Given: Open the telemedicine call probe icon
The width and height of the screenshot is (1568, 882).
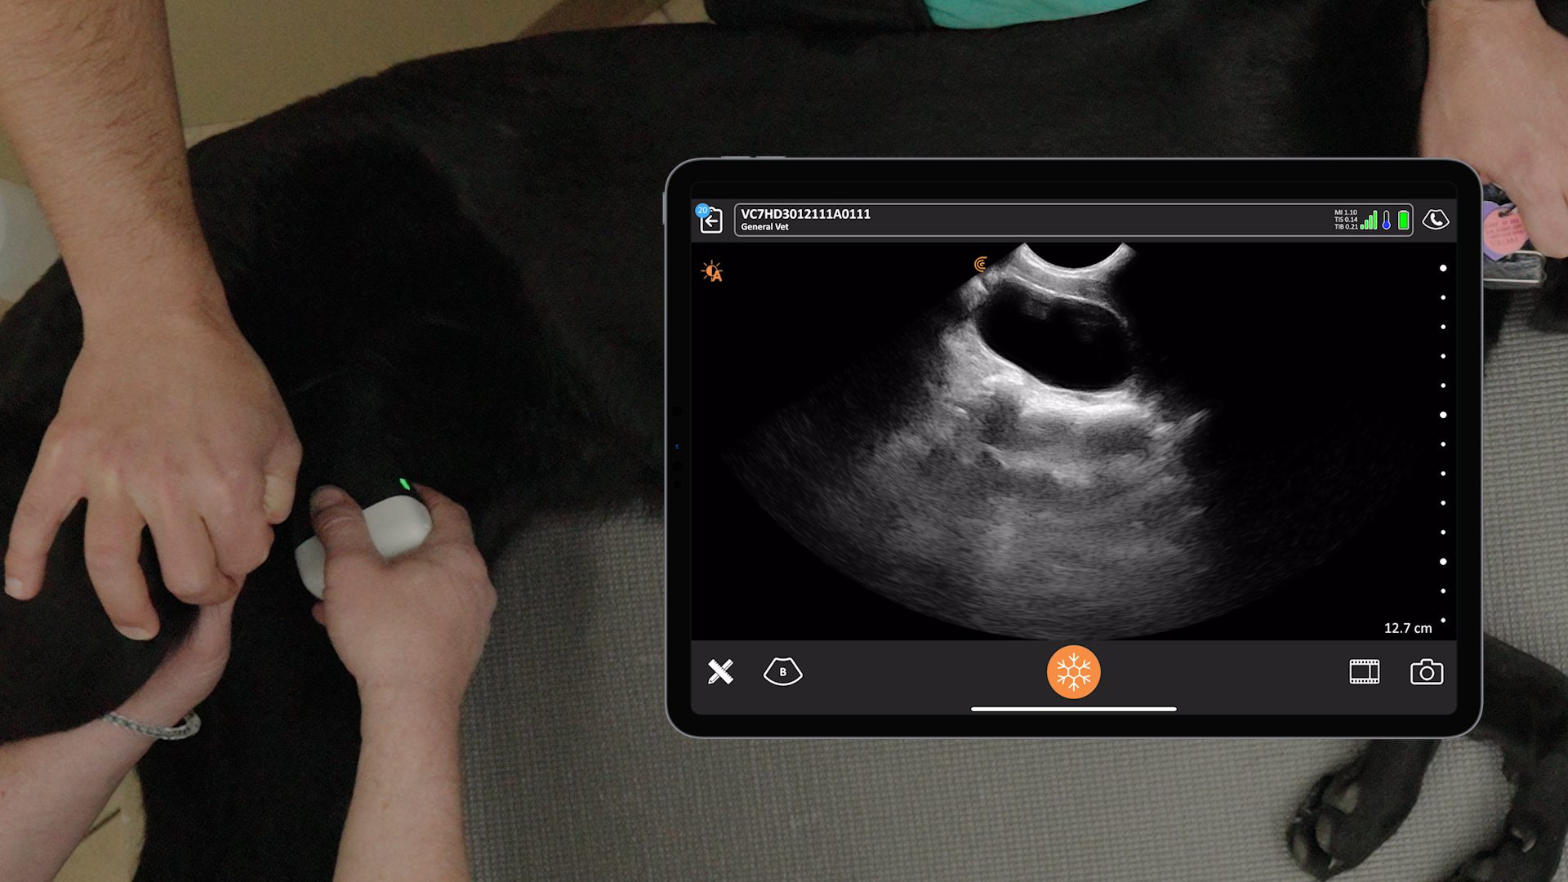Looking at the screenshot, I should pos(1435,220).
